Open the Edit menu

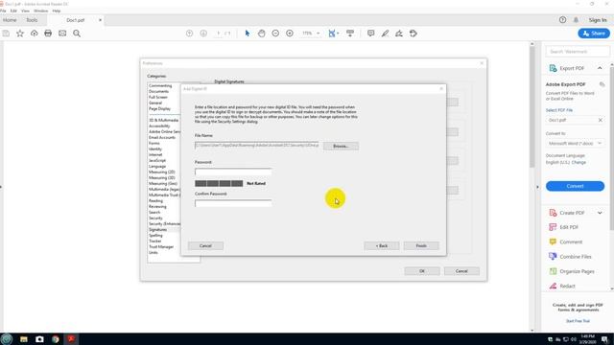point(13,11)
